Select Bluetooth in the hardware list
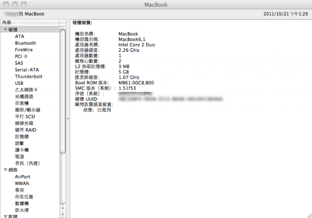The height and width of the screenshot is (218, 312). tap(25, 43)
